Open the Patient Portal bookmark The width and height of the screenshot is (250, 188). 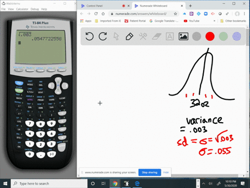(135, 21)
